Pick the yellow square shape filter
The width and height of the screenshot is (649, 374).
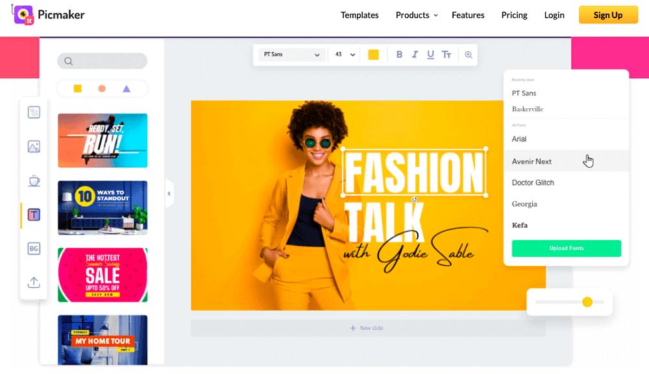[x=77, y=88]
